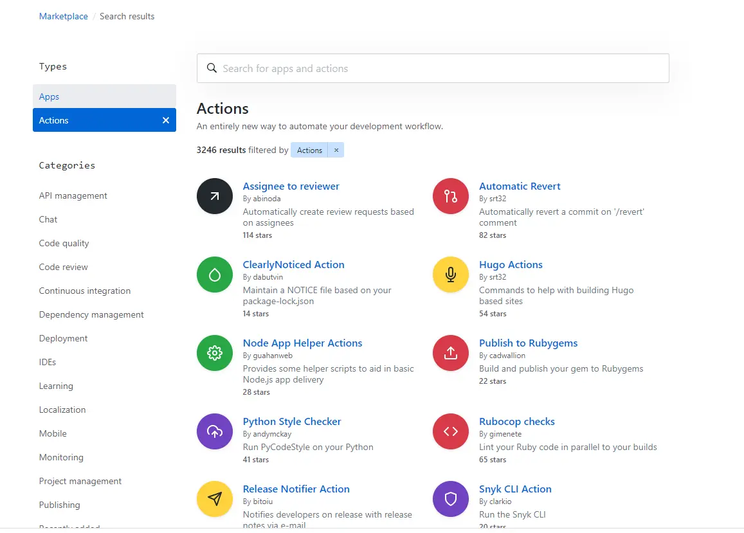Open the Continuous integration category

84,291
